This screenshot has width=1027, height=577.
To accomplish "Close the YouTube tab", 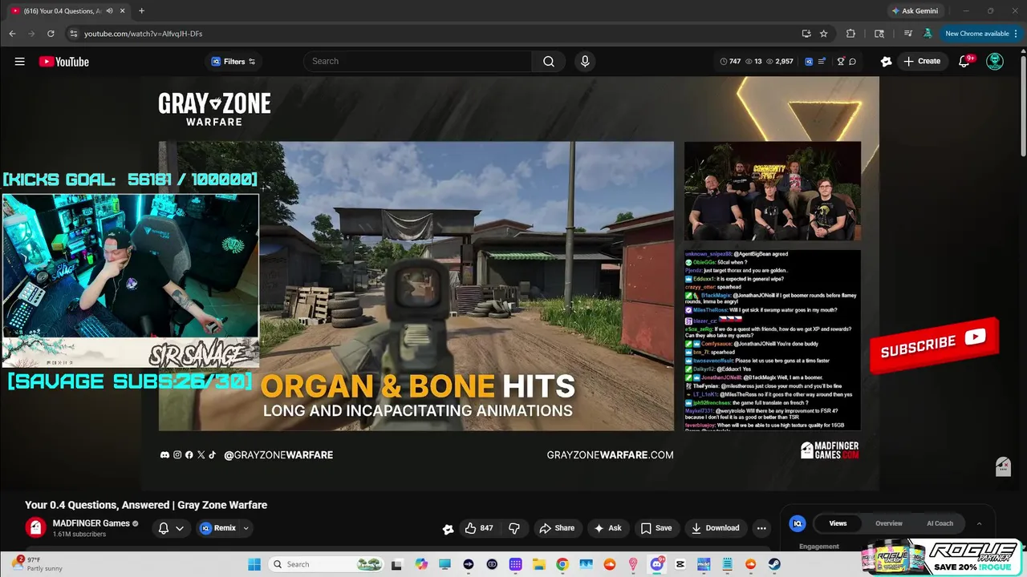I will pos(123,10).
